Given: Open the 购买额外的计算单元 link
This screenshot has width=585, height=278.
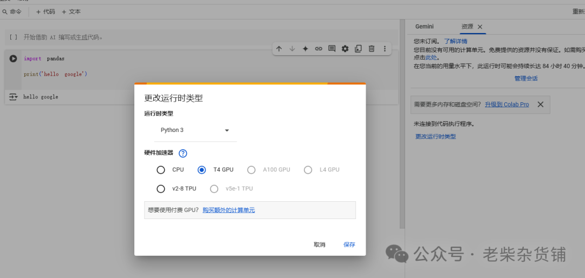Looking at the screenshot, I should tap(229, 210).
